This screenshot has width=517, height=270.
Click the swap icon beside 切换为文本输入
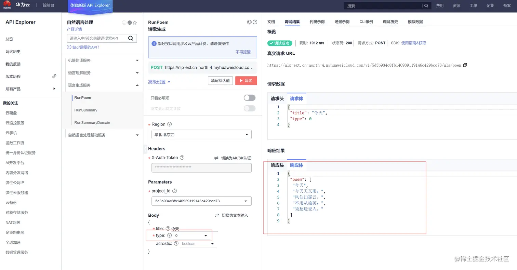tap(217, 215)
